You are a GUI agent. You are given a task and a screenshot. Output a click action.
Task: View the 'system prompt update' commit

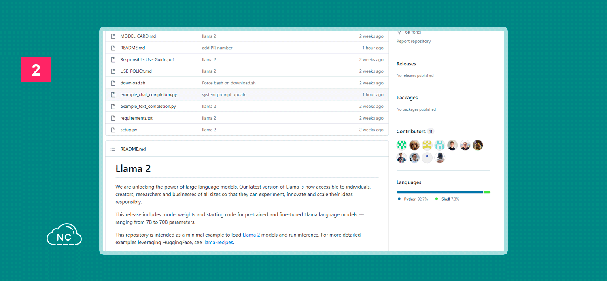point(224,94)
